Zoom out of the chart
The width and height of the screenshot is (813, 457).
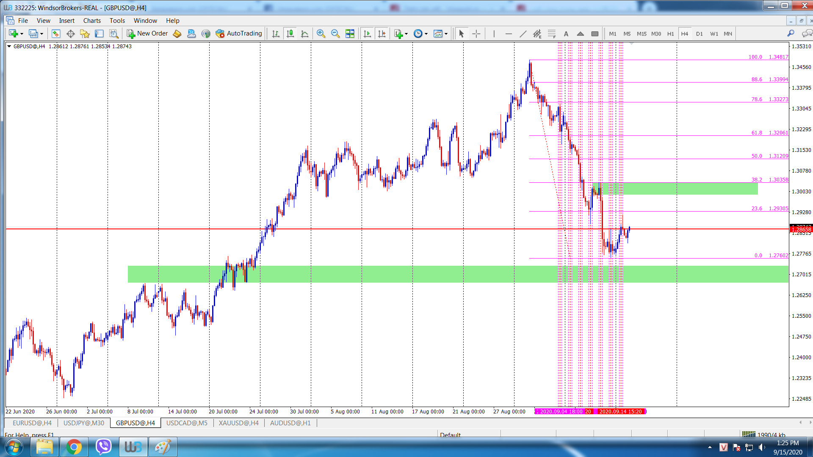click(335, 33)
